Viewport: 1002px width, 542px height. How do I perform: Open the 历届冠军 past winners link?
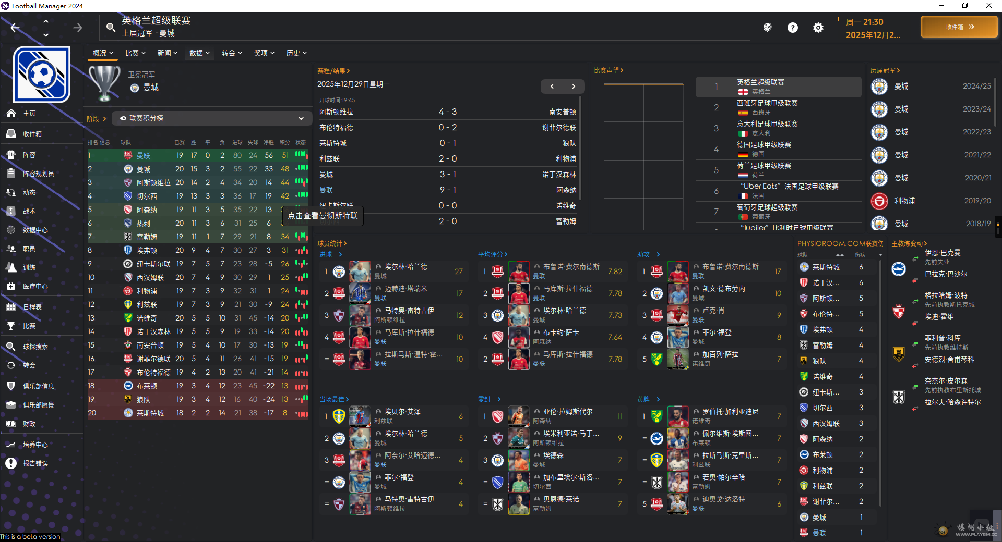(885, 70)
